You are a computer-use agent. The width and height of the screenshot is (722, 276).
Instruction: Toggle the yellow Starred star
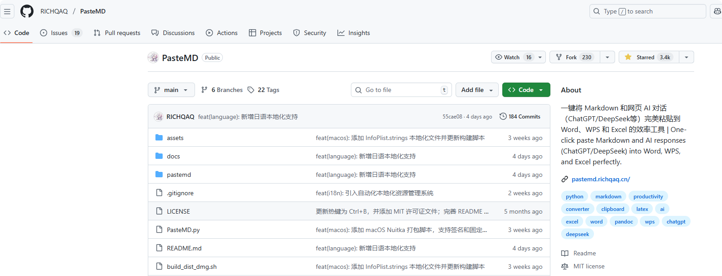click(x=628, y=57)
